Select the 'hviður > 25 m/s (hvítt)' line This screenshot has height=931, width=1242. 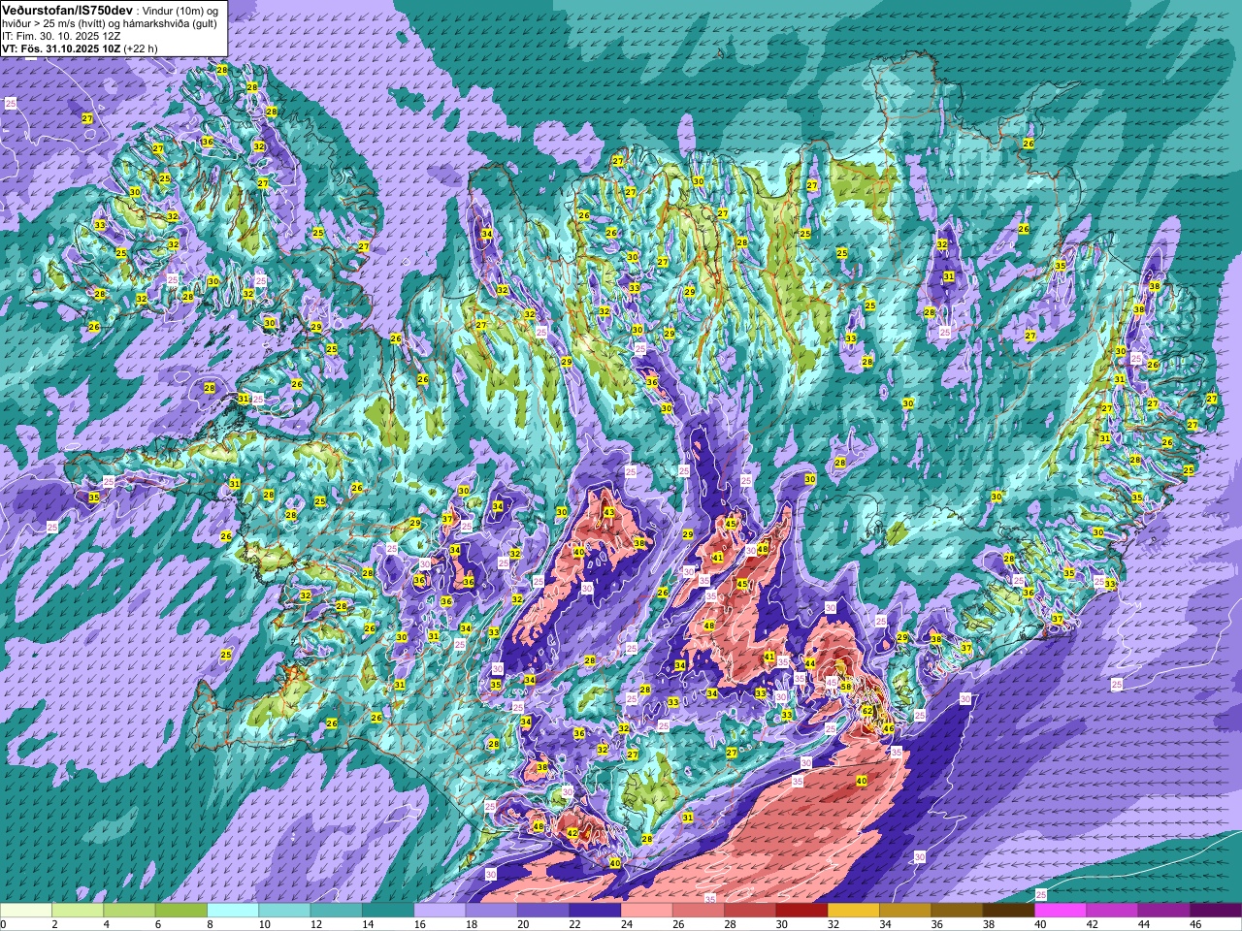click(x=56, y=22)
